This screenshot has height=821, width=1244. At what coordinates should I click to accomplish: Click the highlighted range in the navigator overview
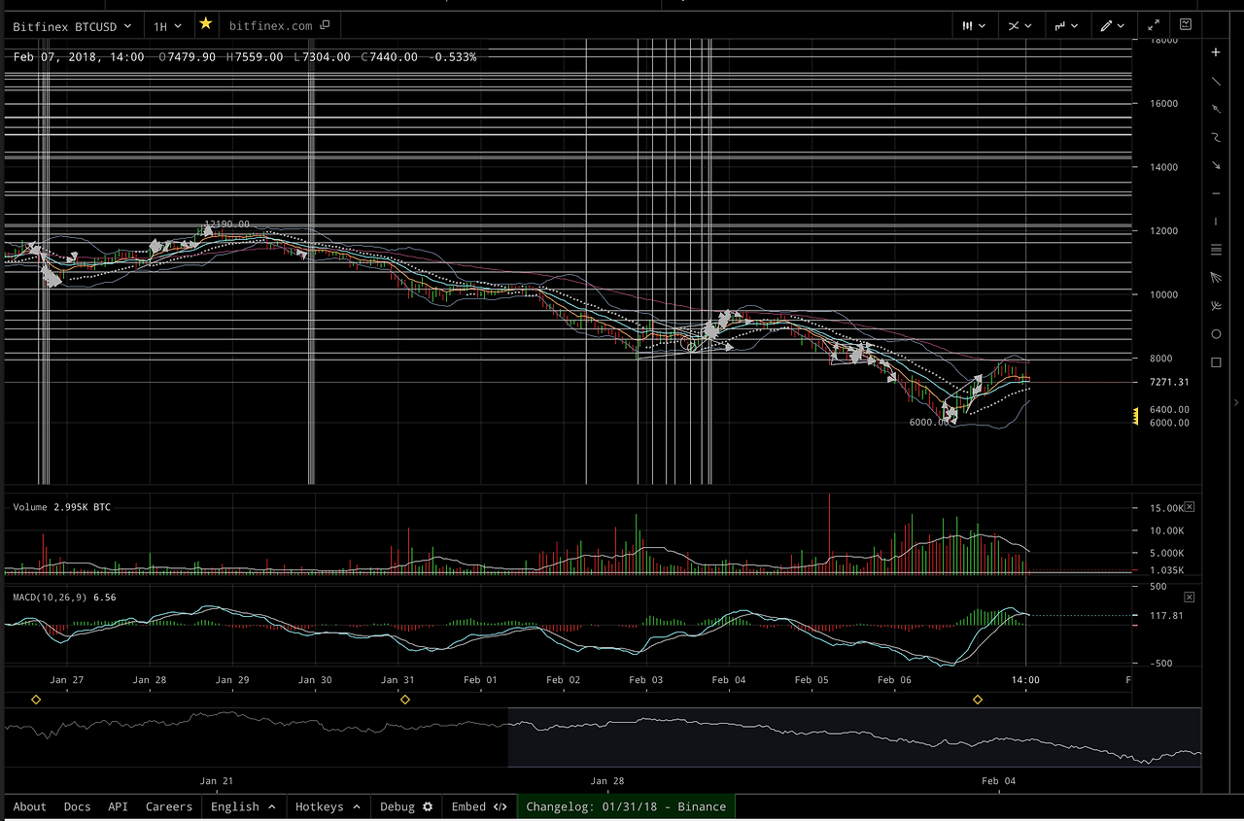point(854,737)
